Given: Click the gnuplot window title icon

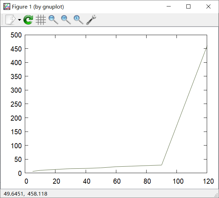Looking at the screenshot, I should tap(7, 6).
